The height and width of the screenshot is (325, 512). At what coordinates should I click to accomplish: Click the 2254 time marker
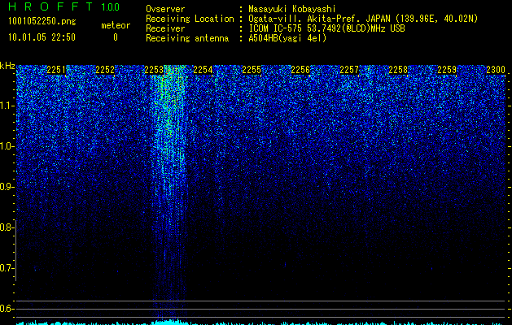(203, 70)
